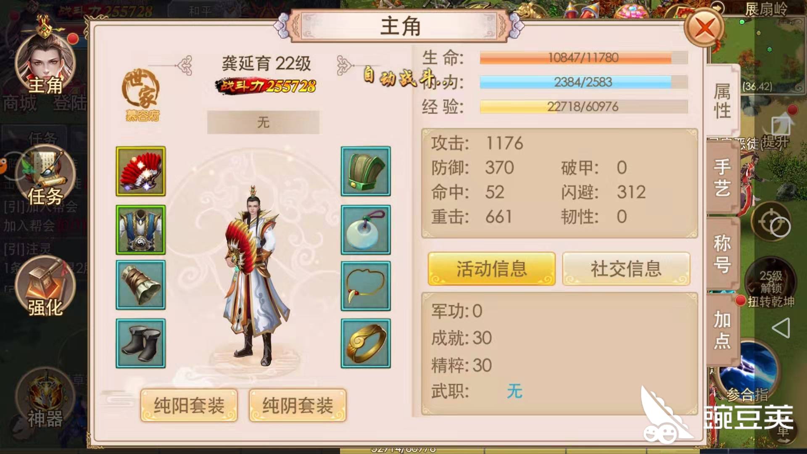Click the 纯阴套装 set button
807x454 pixels.
pos(298,405)
